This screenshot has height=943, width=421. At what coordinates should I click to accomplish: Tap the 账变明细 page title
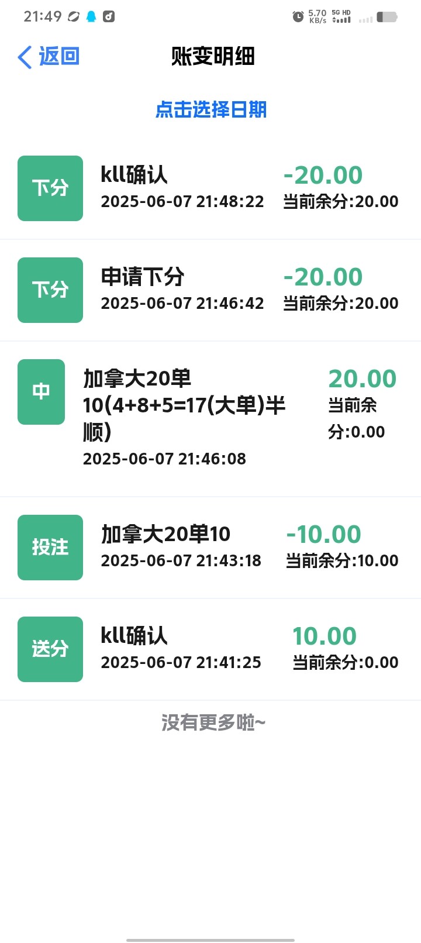(x=213, y=57)
